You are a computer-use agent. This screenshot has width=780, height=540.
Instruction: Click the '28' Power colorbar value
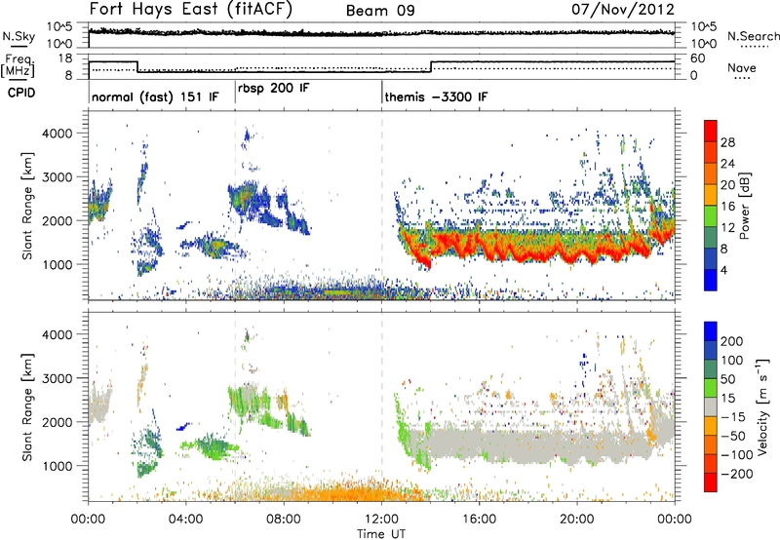pyautogui.click(x=727, y=142)
